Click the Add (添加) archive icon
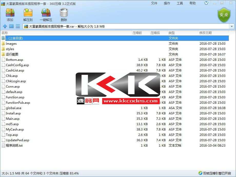Viewport: 236px width, 177px height. (x=10, y=13)
